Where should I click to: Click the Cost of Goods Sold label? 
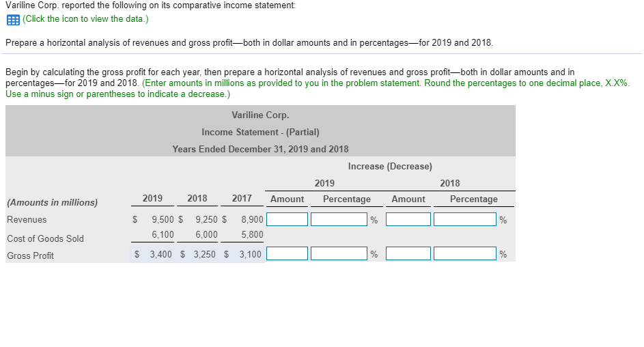click(45, 238)
